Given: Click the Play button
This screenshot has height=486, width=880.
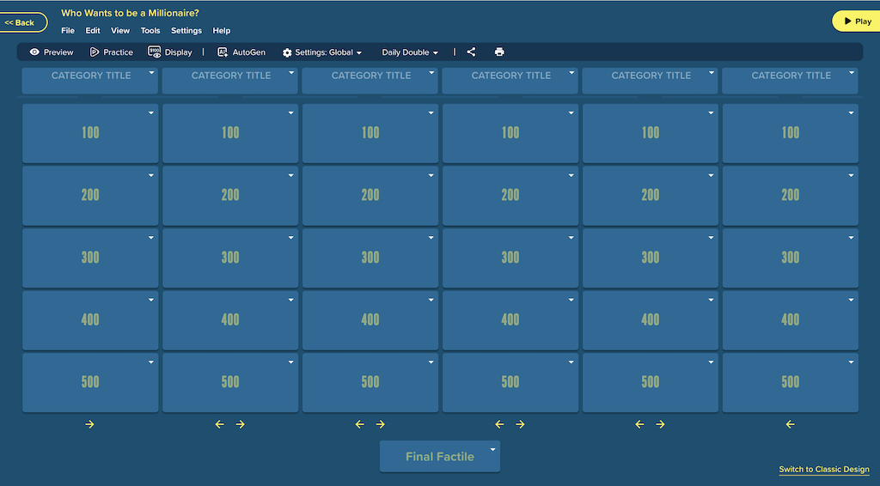Looking at the screenshot, I should tap(857, 21).
